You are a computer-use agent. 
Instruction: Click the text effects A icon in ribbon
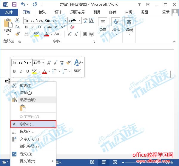(27, 34)
